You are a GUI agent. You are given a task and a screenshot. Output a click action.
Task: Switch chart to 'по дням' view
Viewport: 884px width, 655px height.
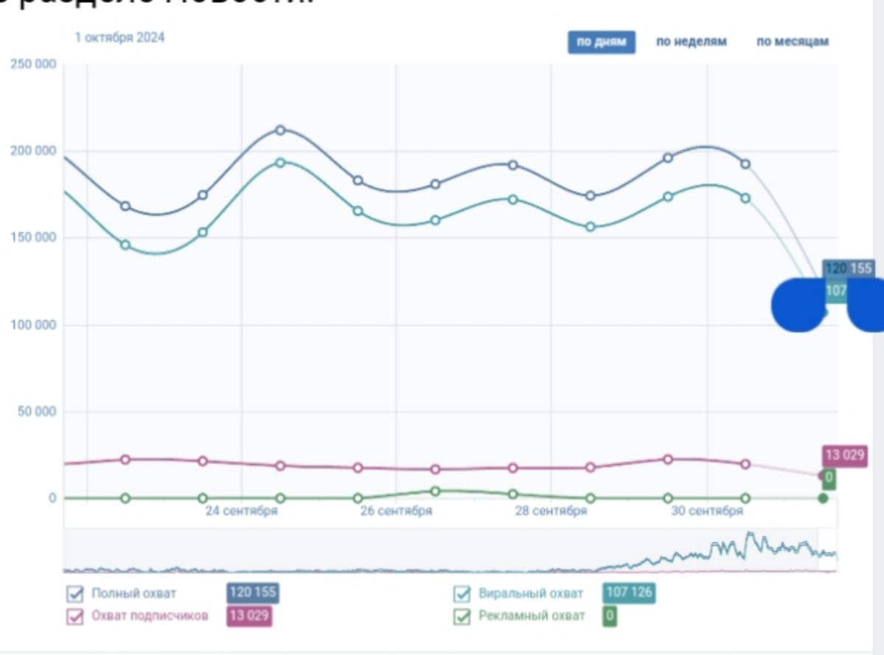click(601, 42)
